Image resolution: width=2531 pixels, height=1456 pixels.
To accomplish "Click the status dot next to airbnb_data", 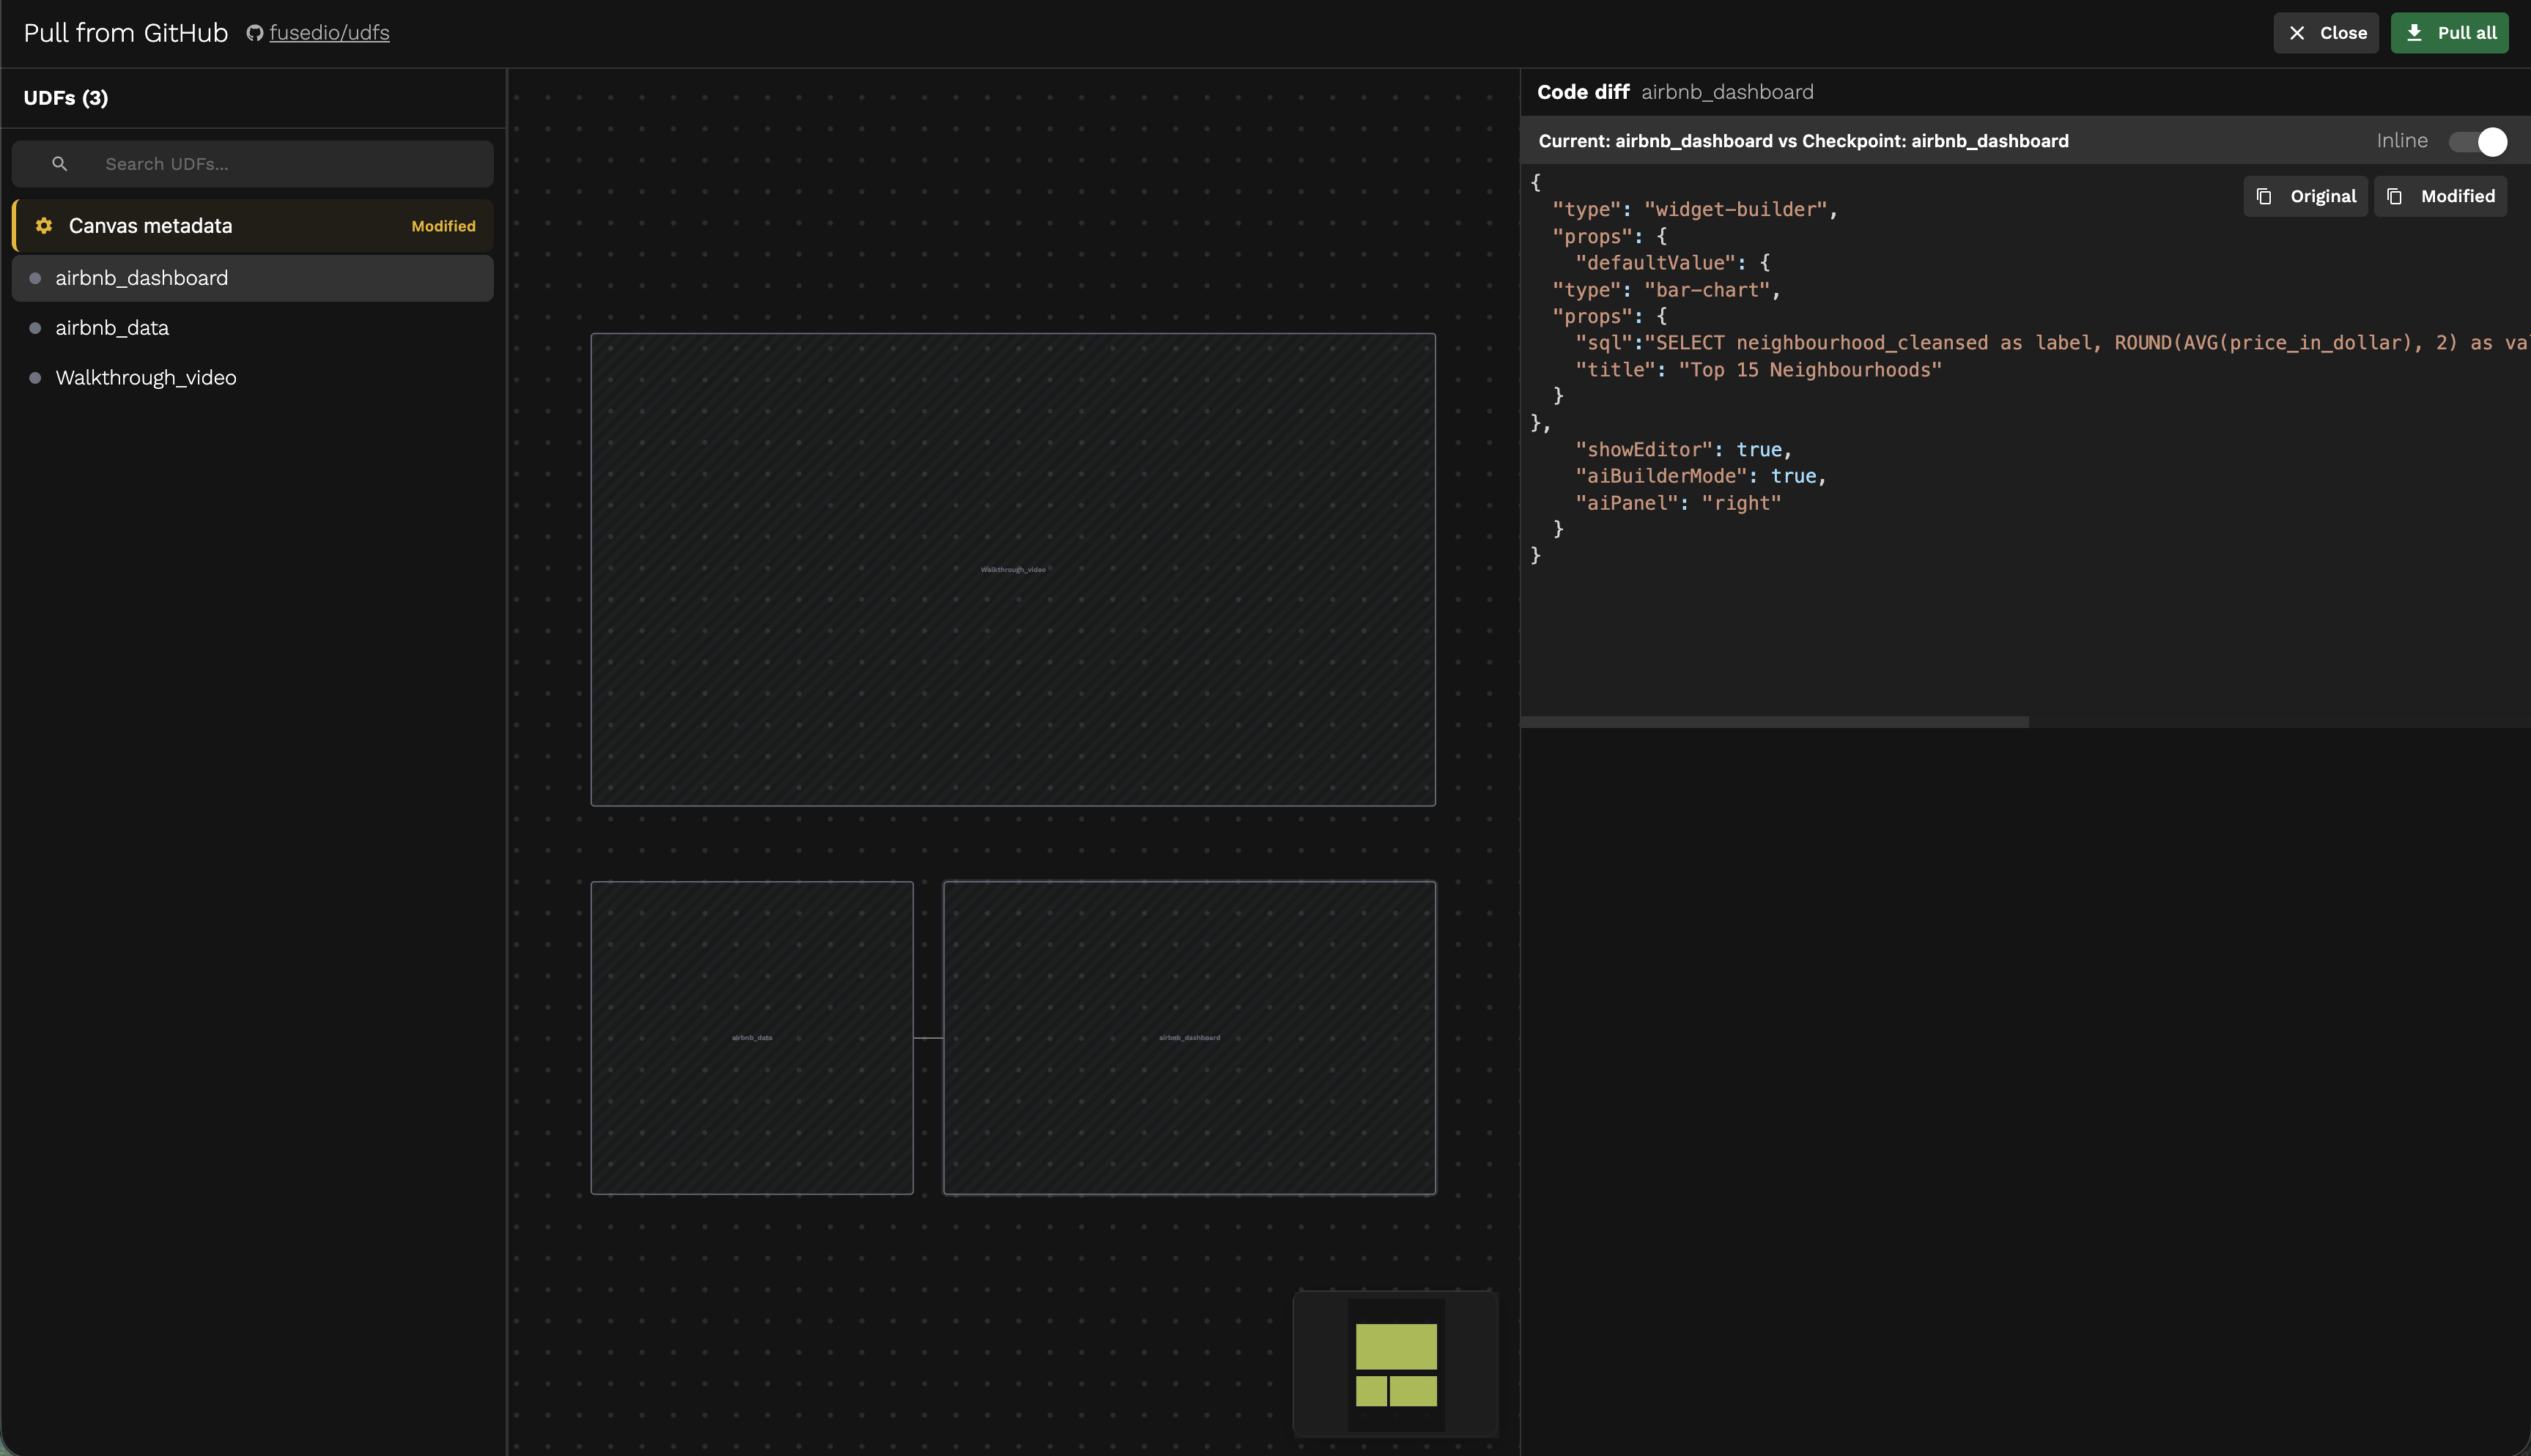I will click(35, 328).
